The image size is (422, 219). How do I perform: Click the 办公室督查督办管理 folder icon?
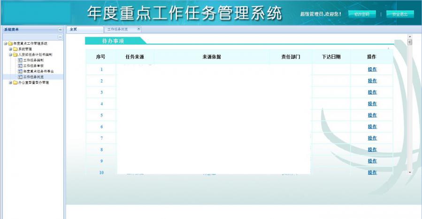pyautogui.click(x=15, y=83)
